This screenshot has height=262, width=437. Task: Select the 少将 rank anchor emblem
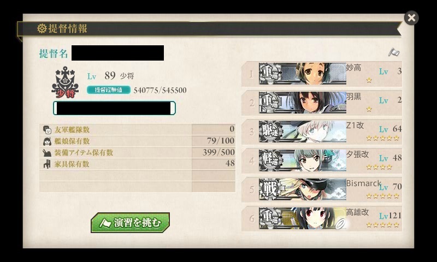pyautogui.click(x=65, y=82)
